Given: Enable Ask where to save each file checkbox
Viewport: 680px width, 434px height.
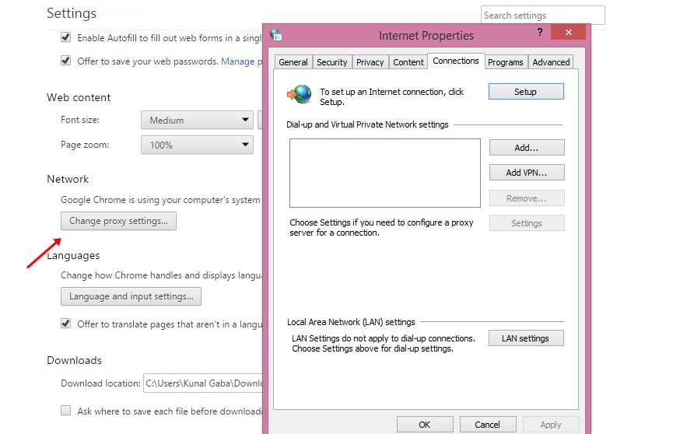Looking at the screenshot, I should pyautogui.click(x=66, y=410).
